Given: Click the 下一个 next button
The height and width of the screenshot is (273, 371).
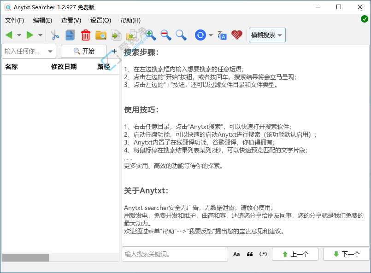Looking at the screenshot, I should (x=346, y=254).
